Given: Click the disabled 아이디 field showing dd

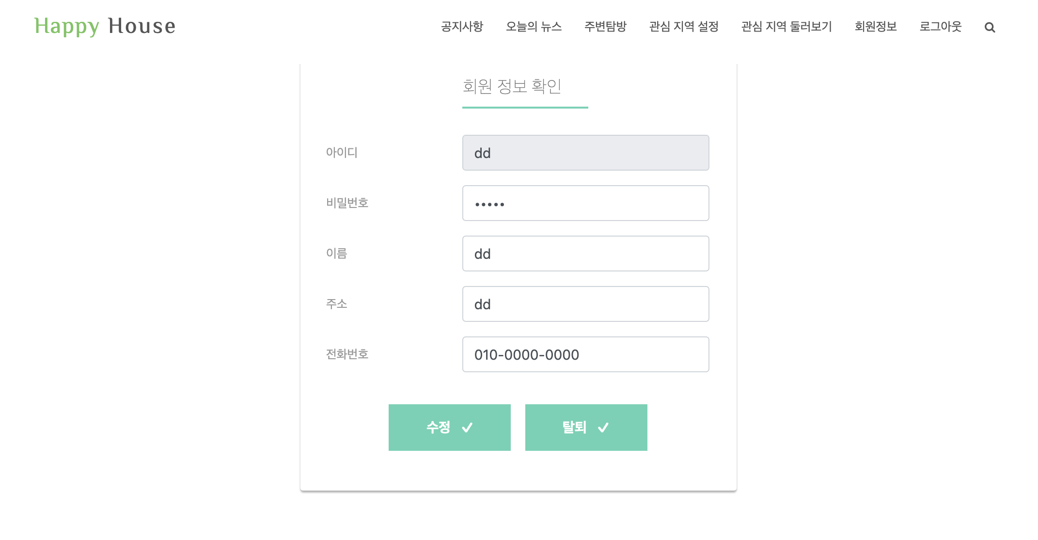Looking at the screenshot, I should [x=585, y=153].
